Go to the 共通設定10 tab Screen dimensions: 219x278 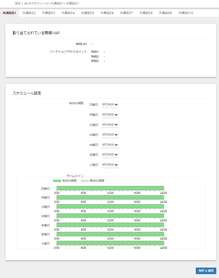pyautogui.click(x=186, y=13)
